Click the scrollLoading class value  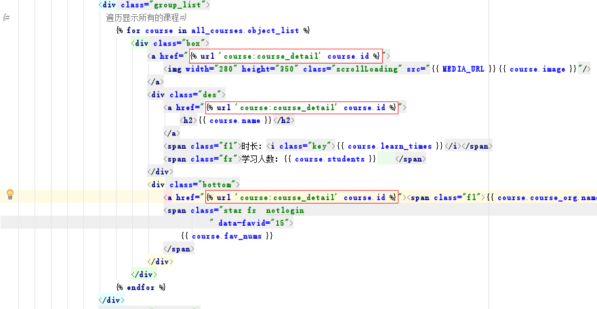pos(367,69)
